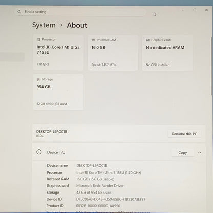
Task: Click the Installed RAM row label
Action: click(58, 179)
